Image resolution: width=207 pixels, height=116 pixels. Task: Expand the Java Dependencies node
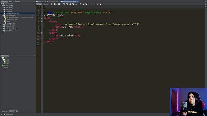[2, 29]
